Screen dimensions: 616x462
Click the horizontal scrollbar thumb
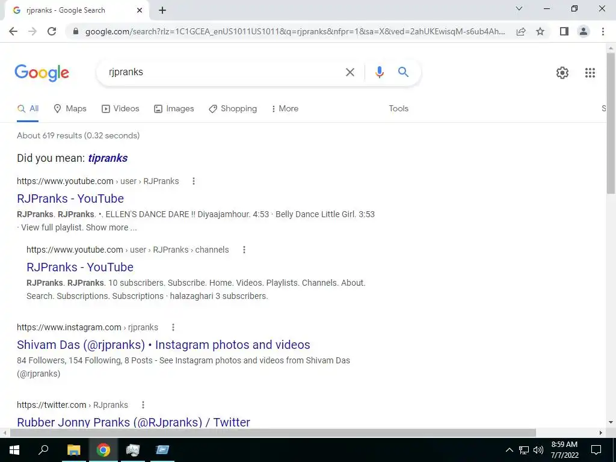273,433
